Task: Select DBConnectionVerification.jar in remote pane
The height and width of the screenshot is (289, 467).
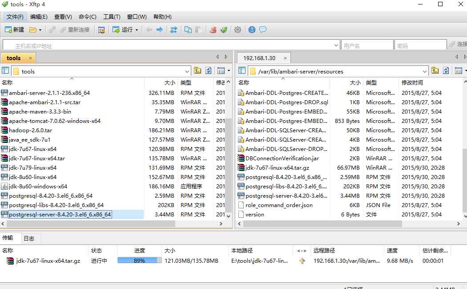Action: coord(282,159)
